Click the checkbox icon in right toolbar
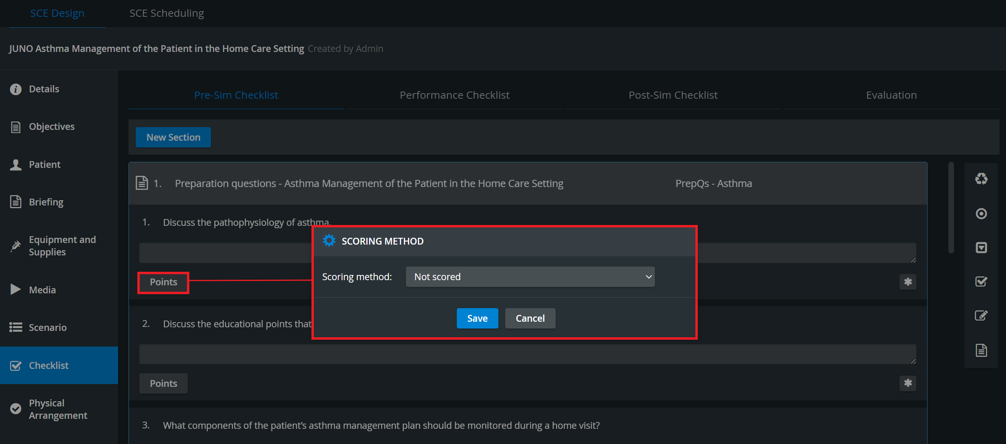 [981, 281]
